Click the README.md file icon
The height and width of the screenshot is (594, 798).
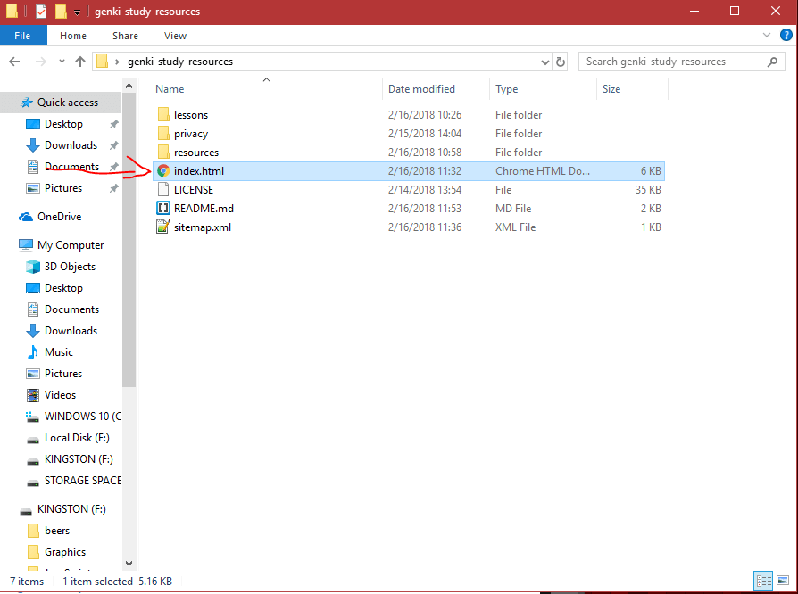[x=162, y=209]
